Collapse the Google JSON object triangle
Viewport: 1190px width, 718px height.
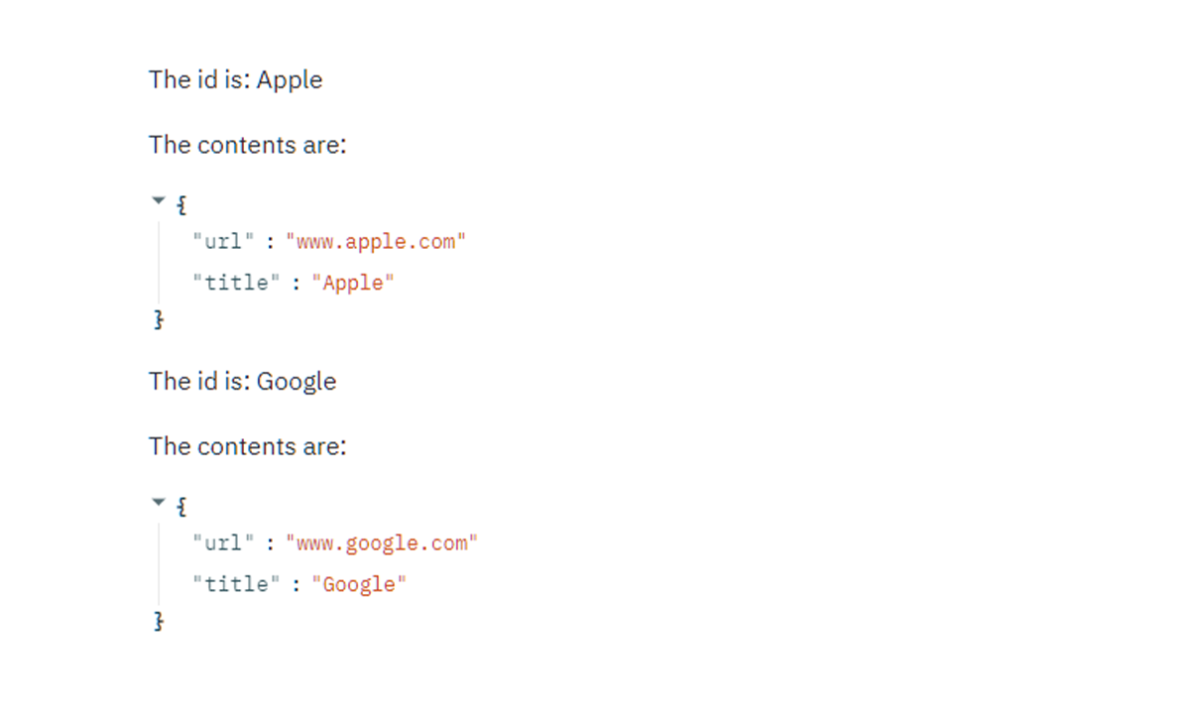158,503
